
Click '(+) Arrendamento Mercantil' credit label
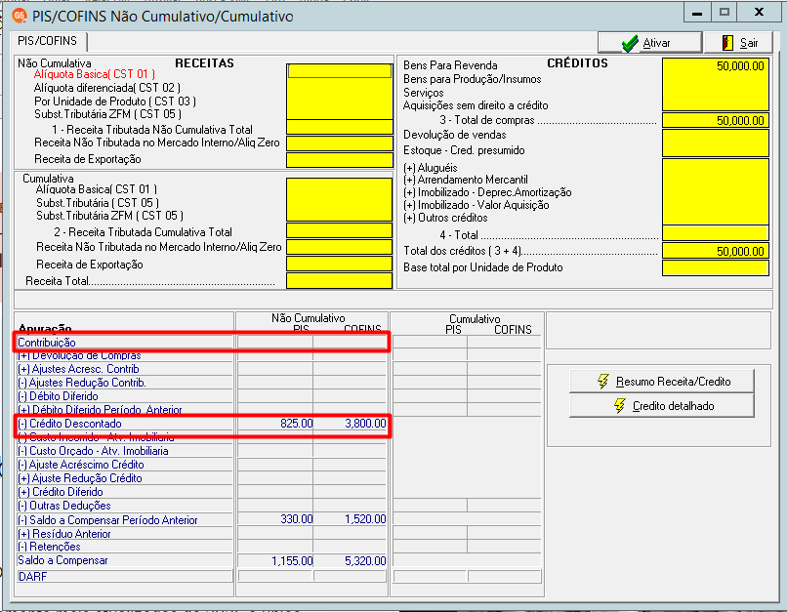point(466,180)
